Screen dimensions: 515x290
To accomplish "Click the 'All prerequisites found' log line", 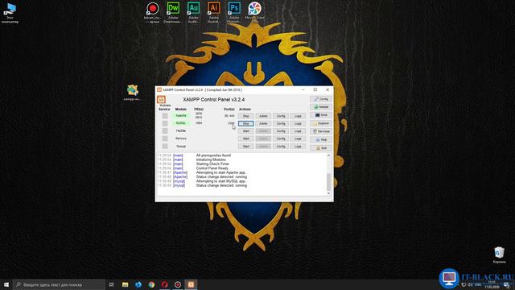I will pos(213,155).
